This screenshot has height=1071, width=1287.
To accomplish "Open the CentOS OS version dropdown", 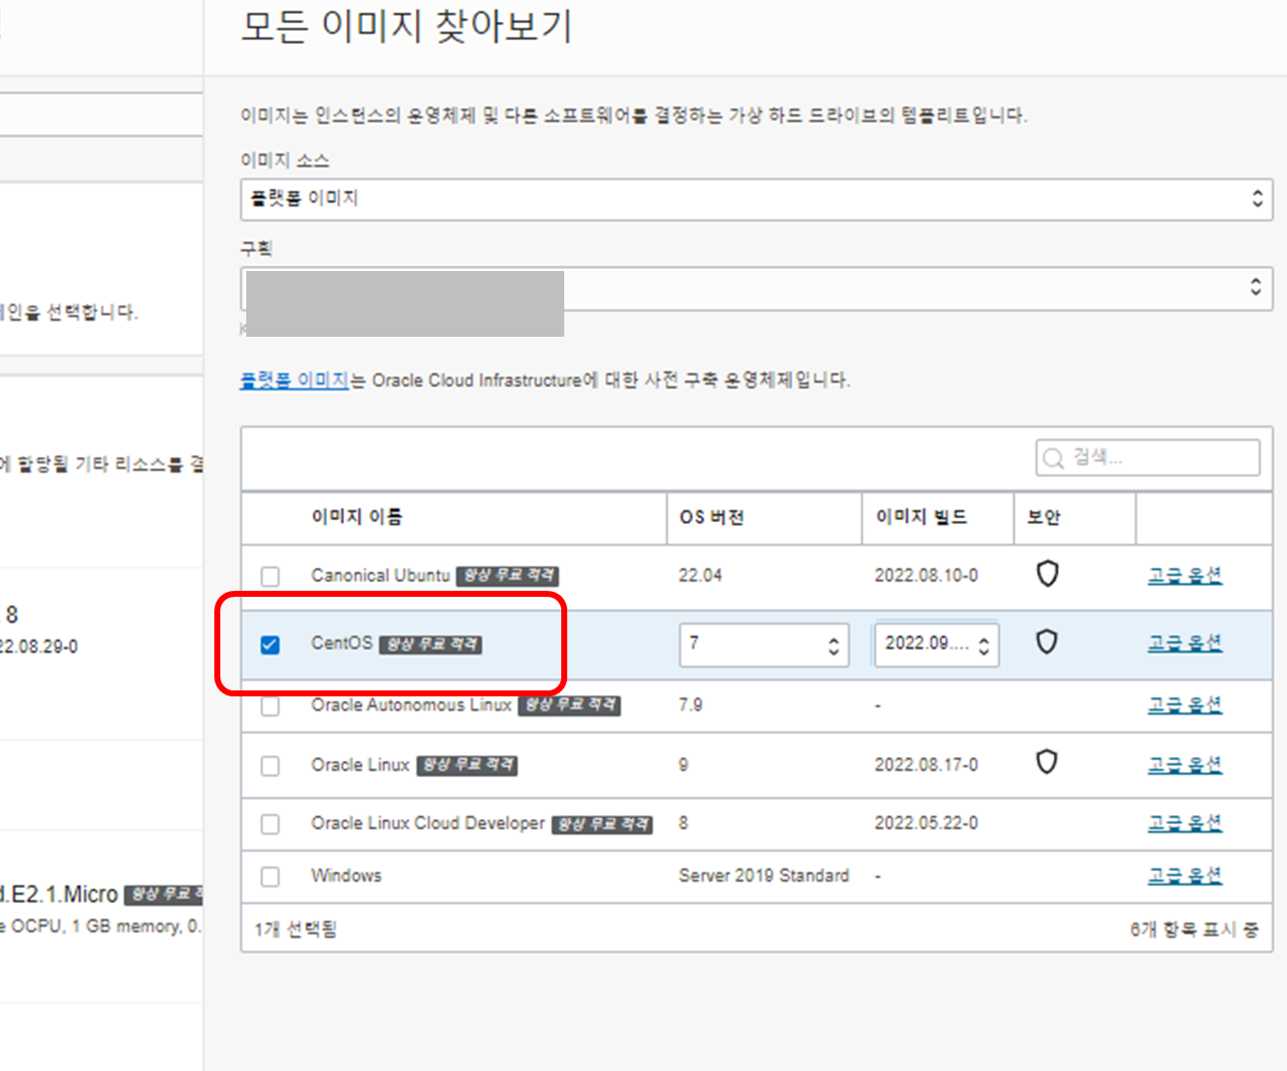I will coord(765,645).
